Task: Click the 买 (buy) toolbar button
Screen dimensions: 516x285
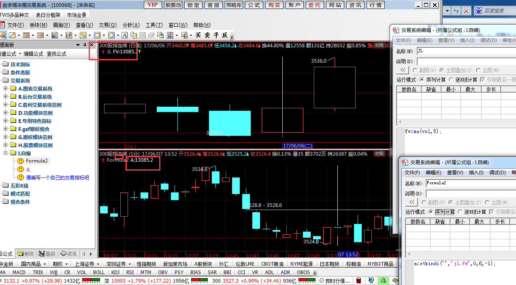Action: click(198, 35)
